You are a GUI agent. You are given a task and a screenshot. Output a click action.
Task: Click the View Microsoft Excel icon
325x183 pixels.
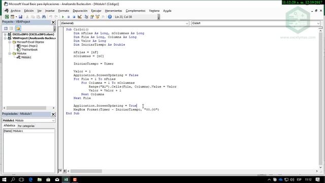[x=7, y=17]
